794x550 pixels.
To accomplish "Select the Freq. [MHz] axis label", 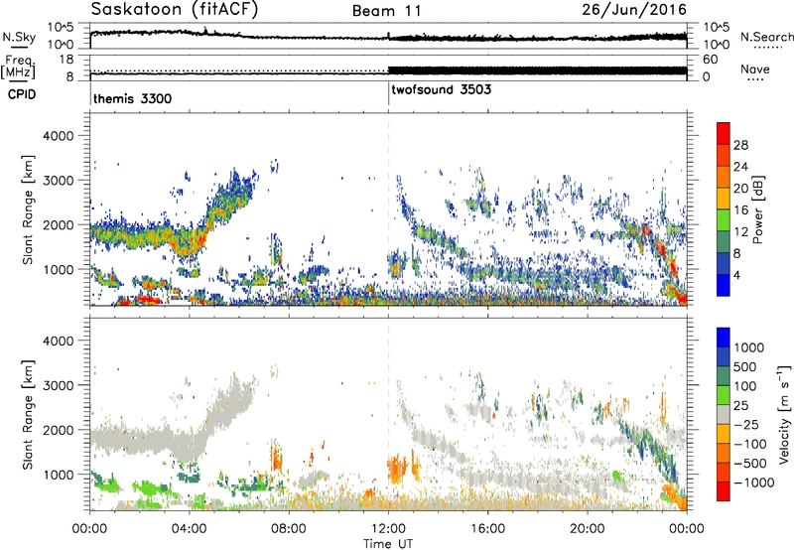I will pos(18,68).
